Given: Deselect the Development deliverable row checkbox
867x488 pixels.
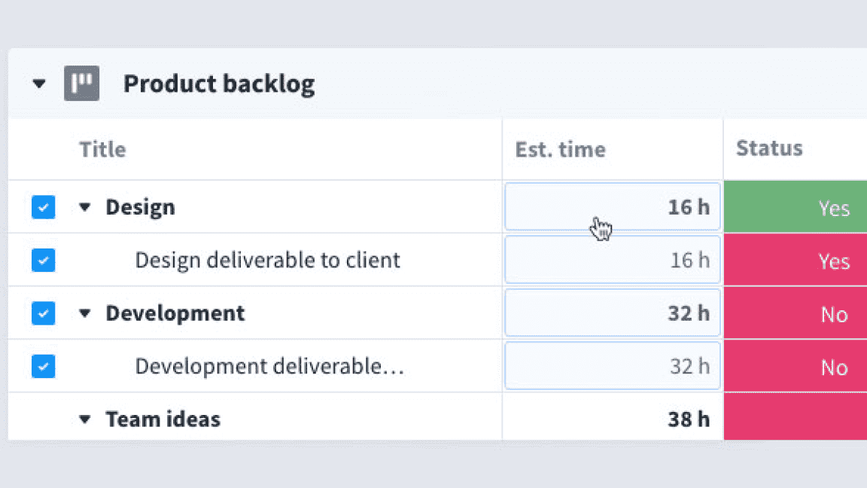Looking at the screenshot, I should coord(44,367).
